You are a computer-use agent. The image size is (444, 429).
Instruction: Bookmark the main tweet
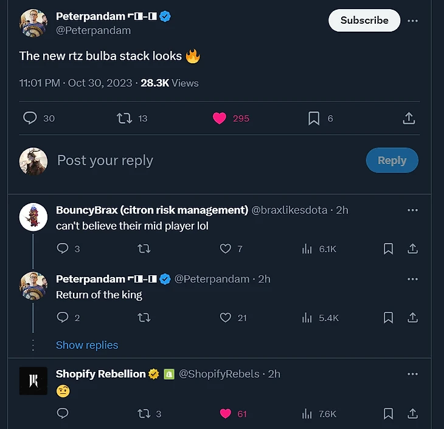[x=314, y=118]
